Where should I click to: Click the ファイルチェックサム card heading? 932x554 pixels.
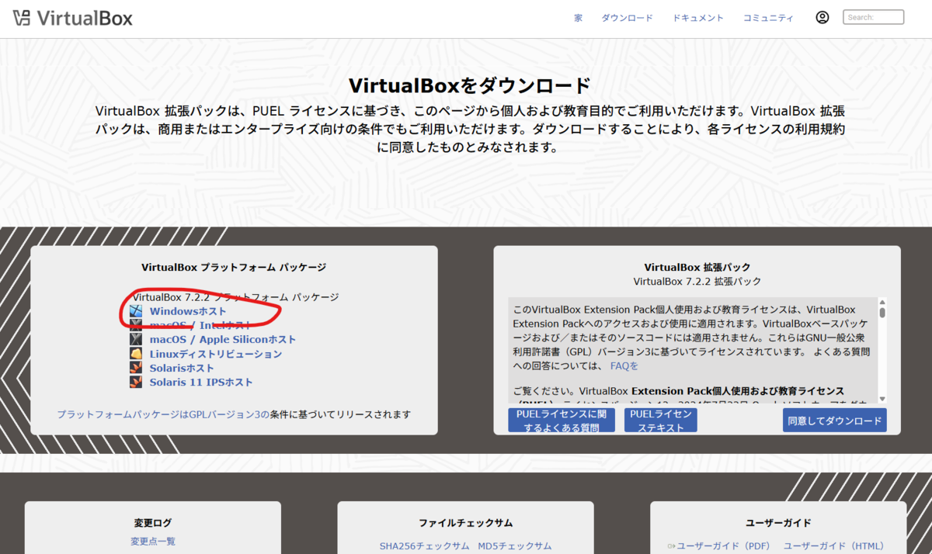(x=466, y=523)
